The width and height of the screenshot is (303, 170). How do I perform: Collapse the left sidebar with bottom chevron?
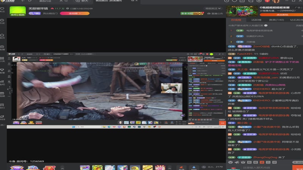point(2,125)
